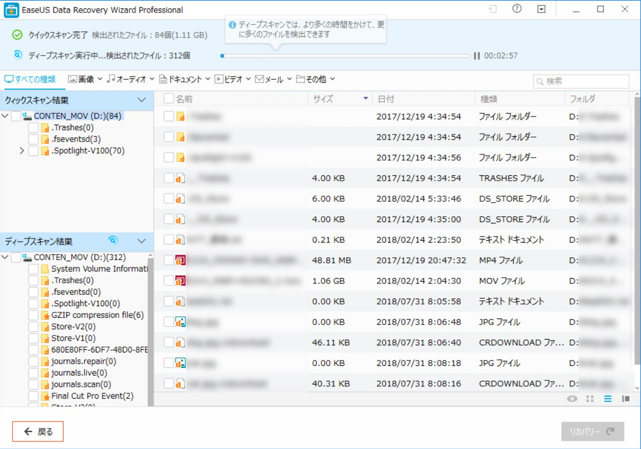This screenshot has height=449, width=641.
Task: Click the 46.11 KB CRDOWNLOAD file icon
Action: click(x=180, y=342)
